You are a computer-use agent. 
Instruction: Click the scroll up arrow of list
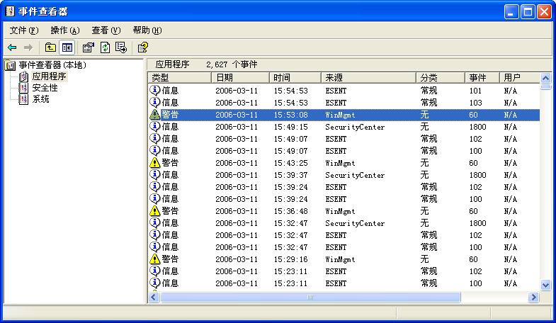coord(545,78)
